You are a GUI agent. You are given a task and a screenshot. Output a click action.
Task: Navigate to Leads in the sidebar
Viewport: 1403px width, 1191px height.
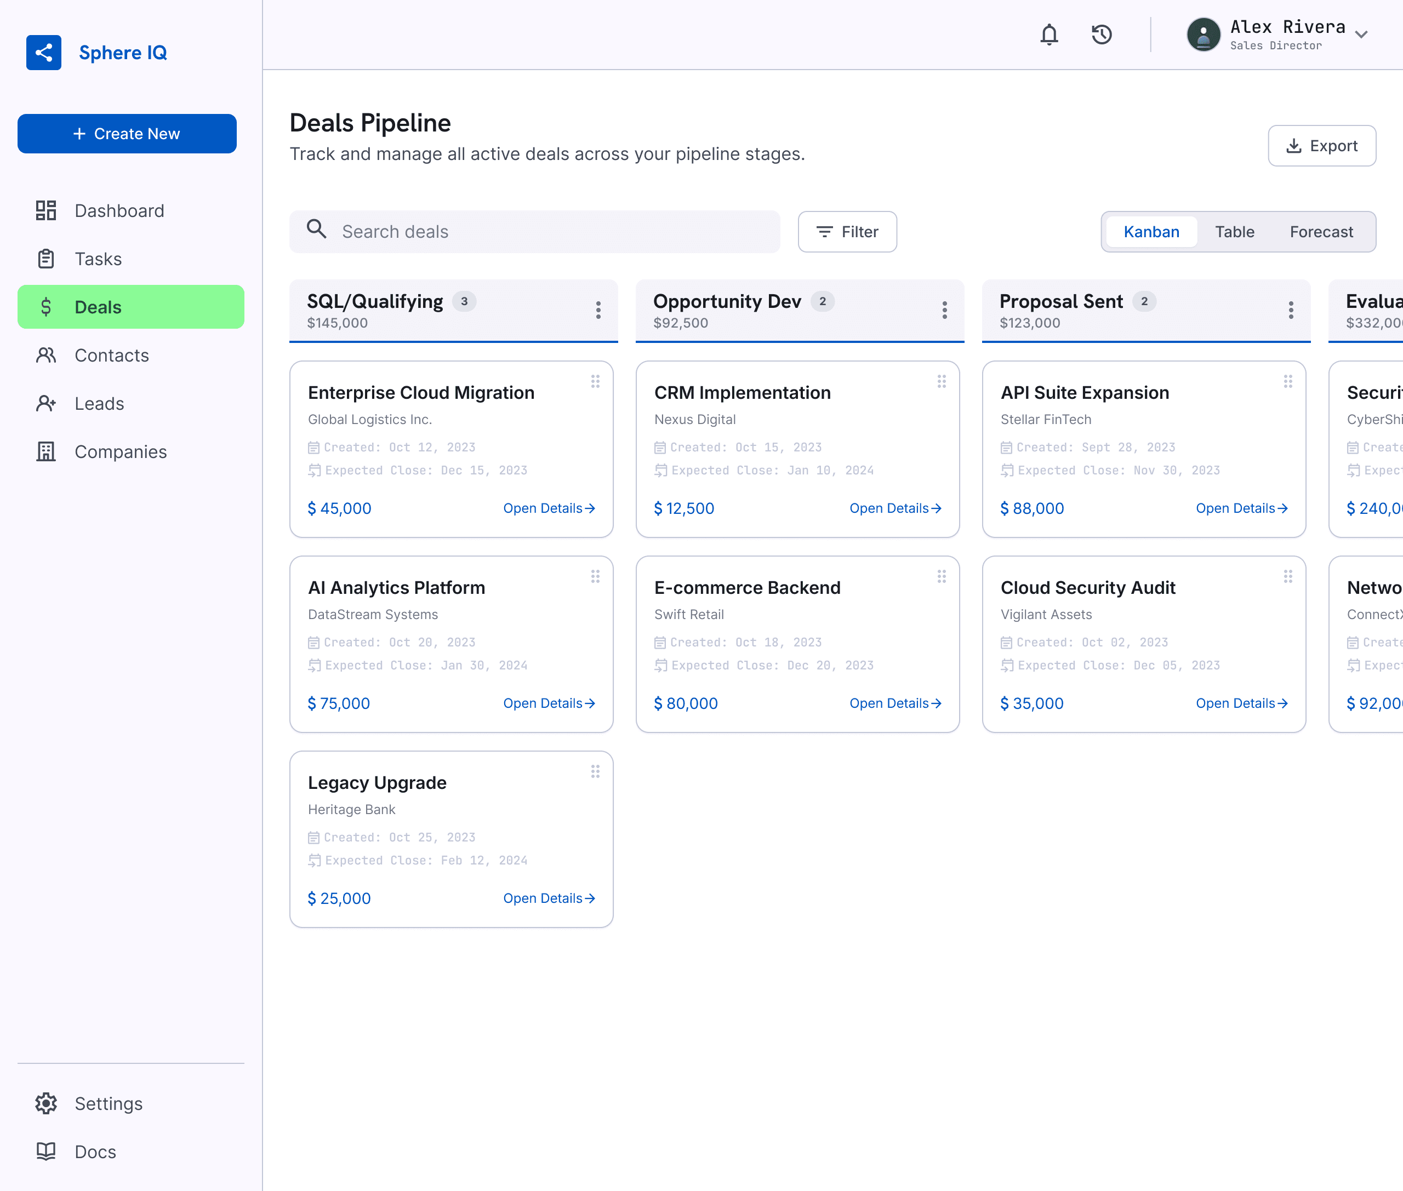point(131,404)
